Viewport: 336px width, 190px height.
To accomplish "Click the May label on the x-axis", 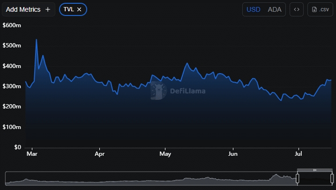I will [165, 153].
